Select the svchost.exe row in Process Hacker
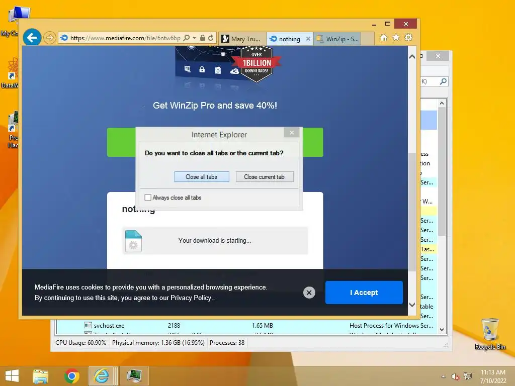This screenshot has width=515, height=386. [x=247, y=326]
